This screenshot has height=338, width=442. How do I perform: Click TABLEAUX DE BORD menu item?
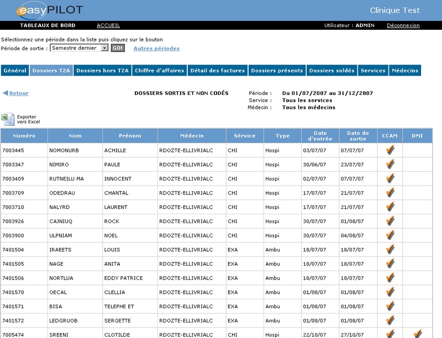(48, 25)
